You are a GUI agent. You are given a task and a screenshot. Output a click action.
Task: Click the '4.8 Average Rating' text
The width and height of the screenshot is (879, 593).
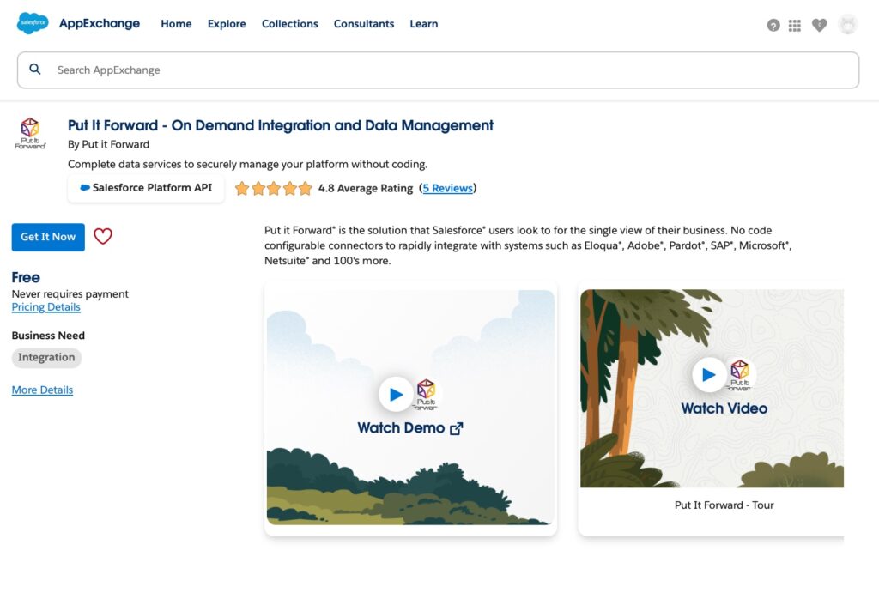(x=366, y=188)
